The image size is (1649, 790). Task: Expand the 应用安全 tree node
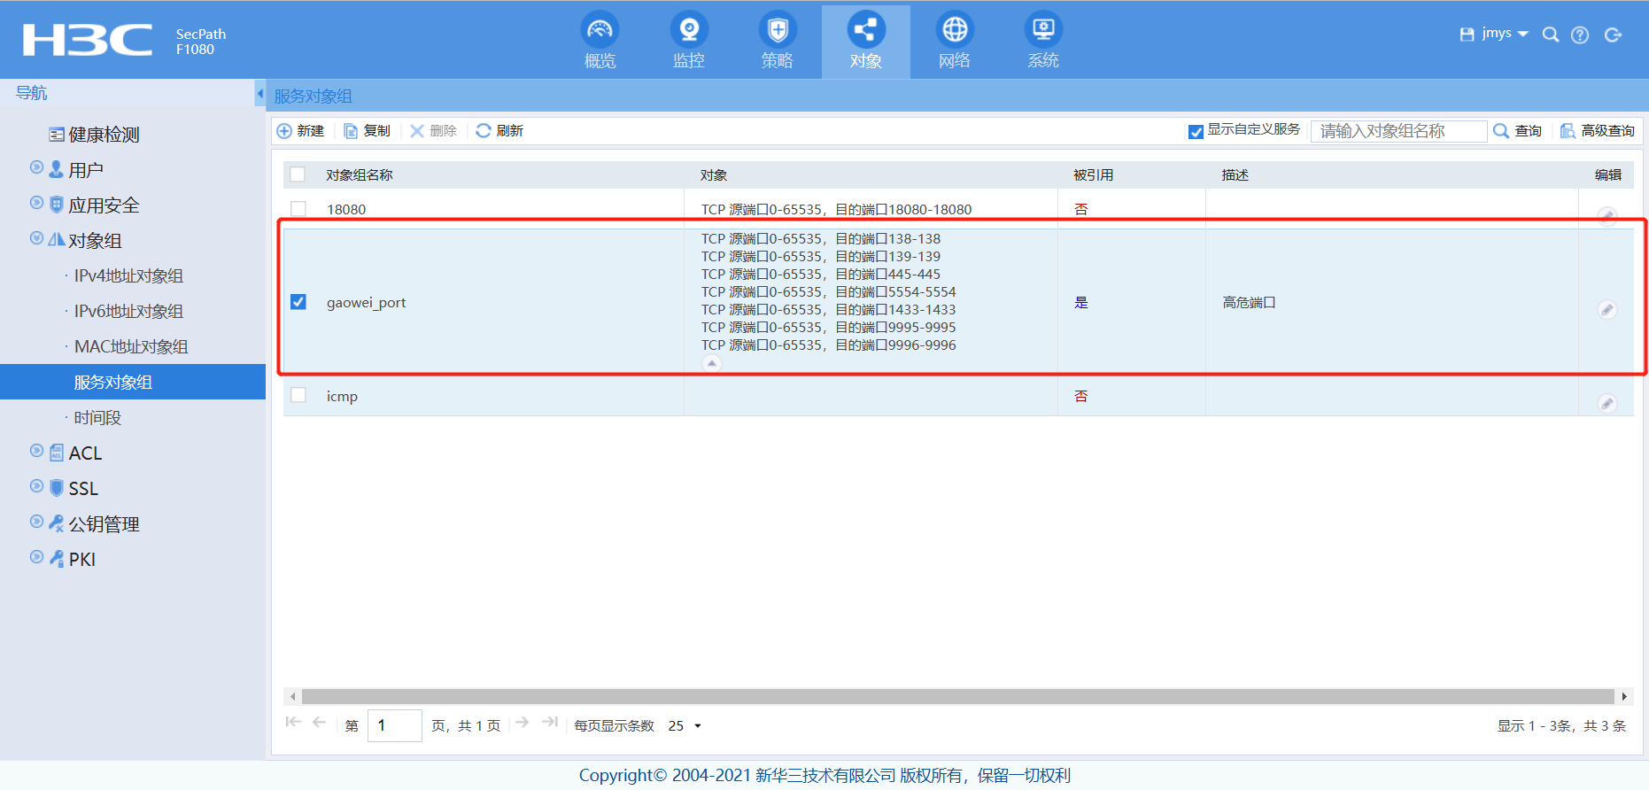point(36,203)
